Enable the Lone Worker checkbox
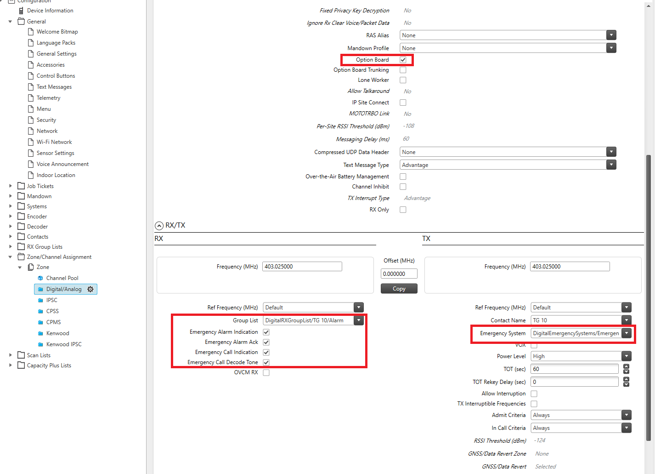 tap(403, 80)
